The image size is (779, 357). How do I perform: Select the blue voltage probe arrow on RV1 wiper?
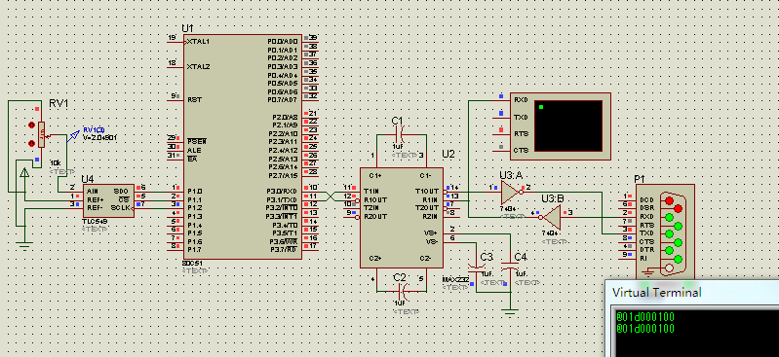click(x=73, y=135)
